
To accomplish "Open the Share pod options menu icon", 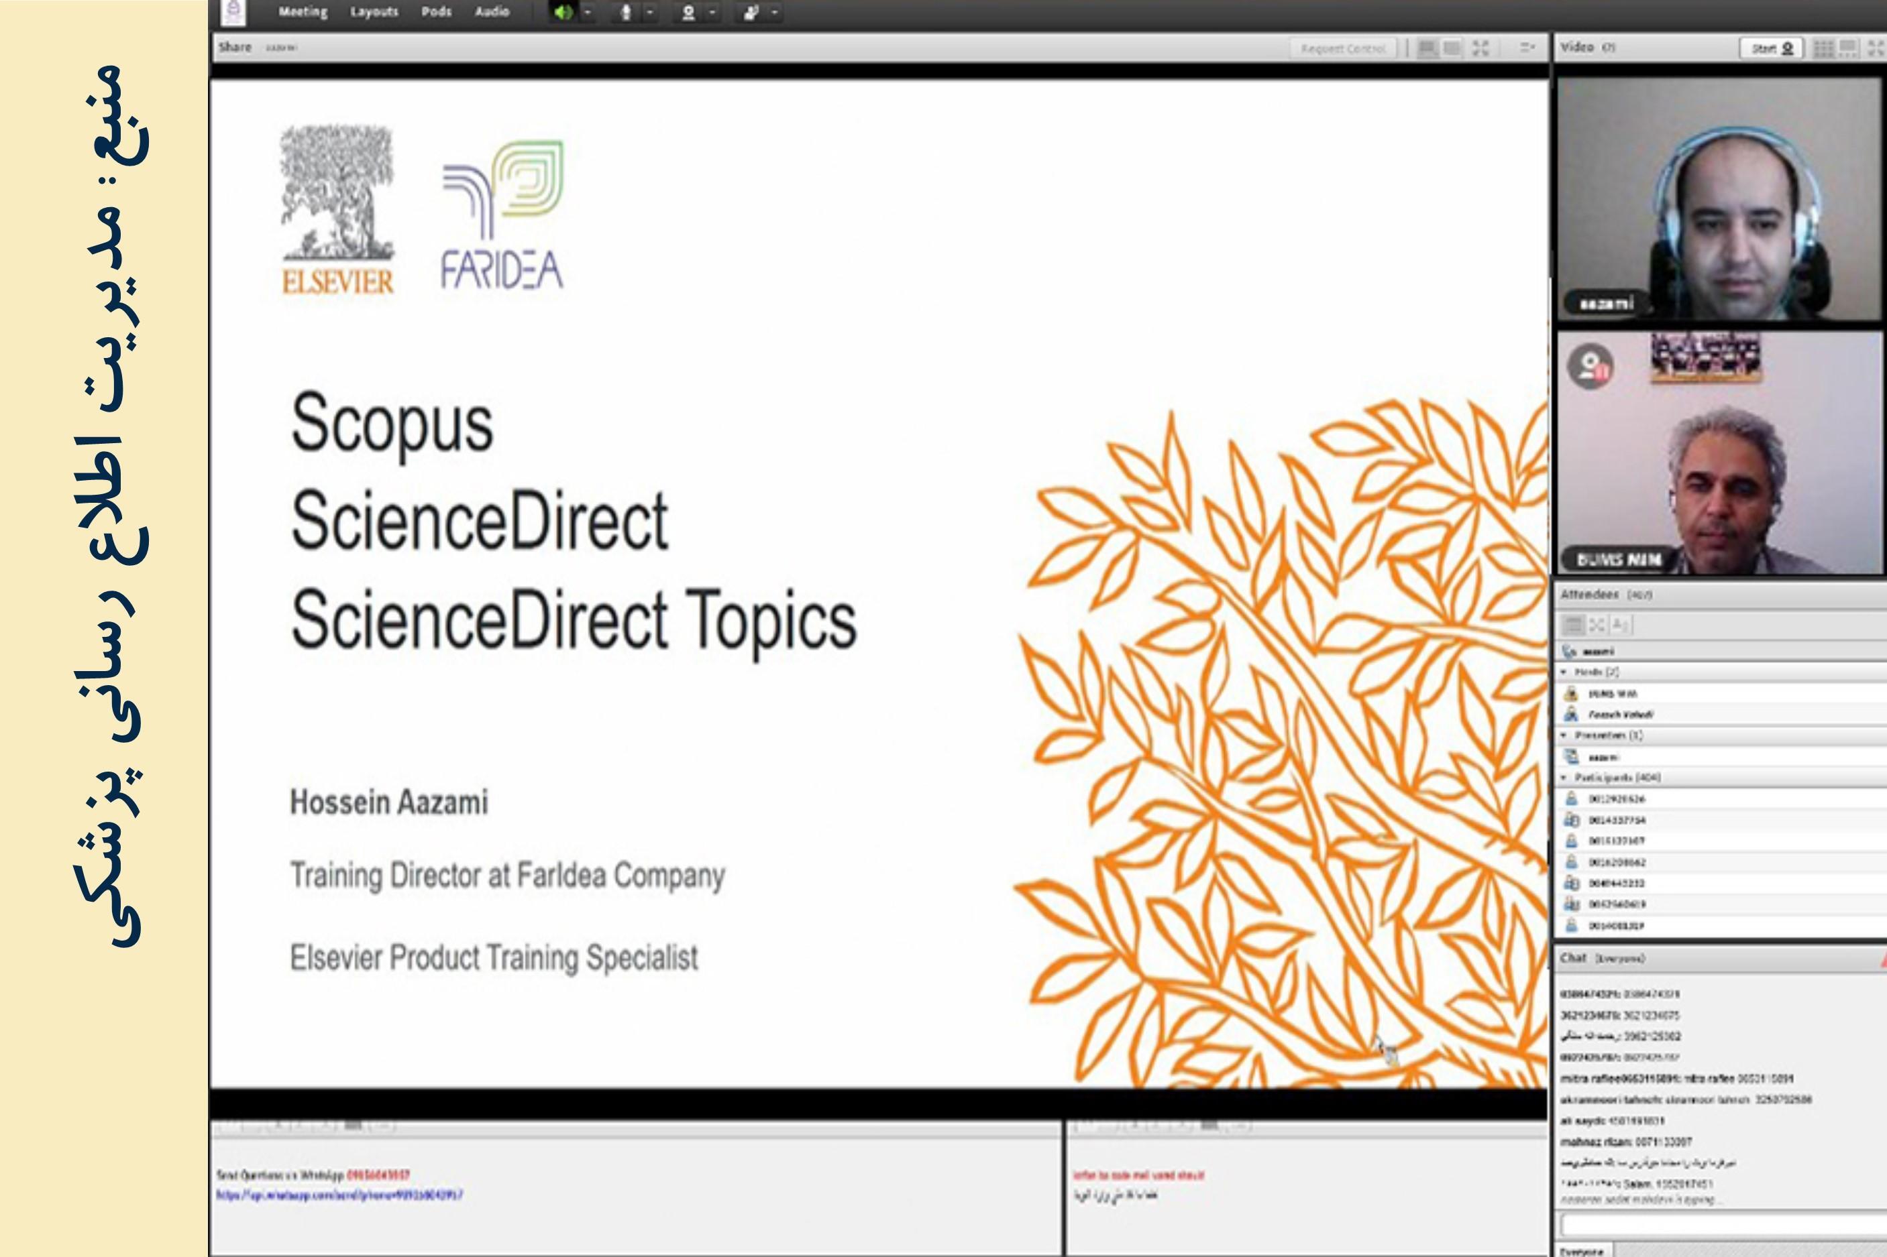I will click(1527, 48).
